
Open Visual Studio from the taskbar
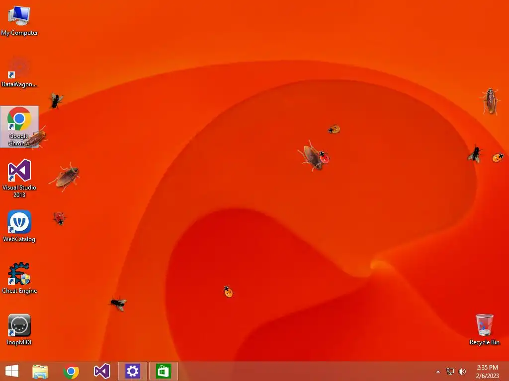pyautogui.click(x=102, y=371)
